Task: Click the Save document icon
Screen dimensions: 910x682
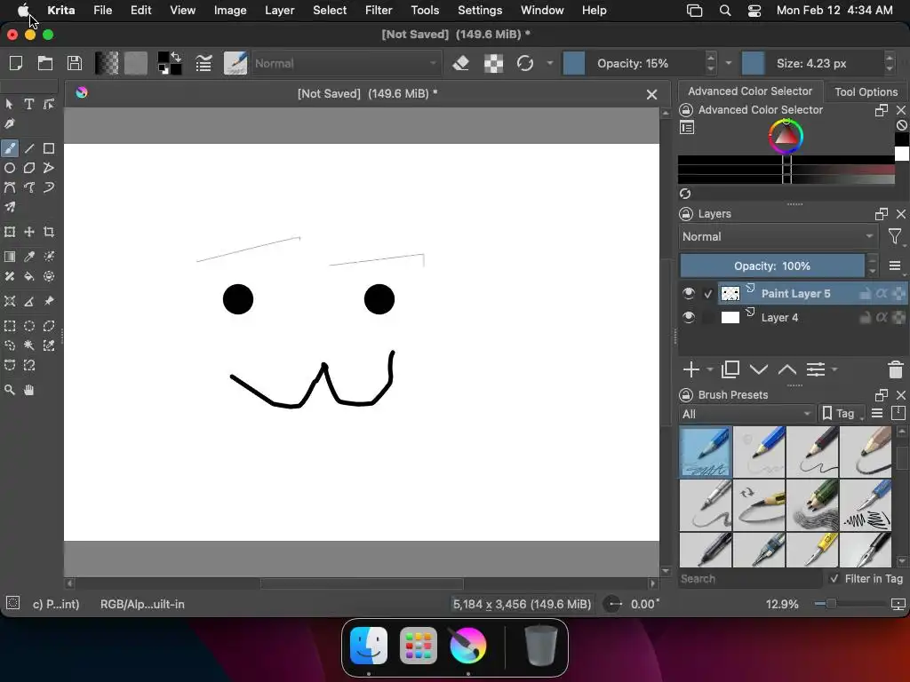Action: point(75,63)
